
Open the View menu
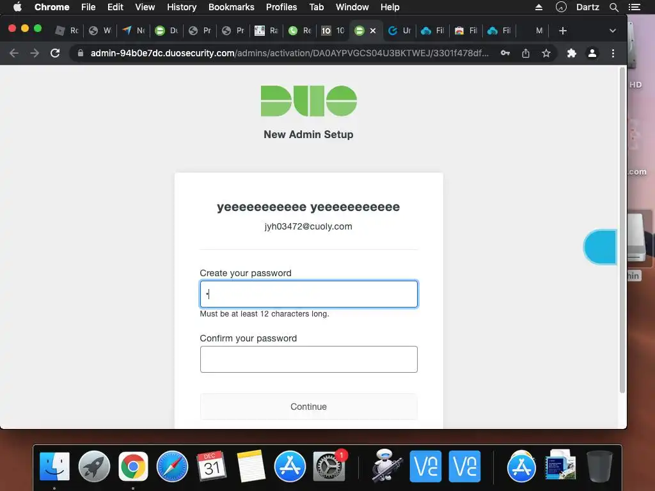click(145, 7)
